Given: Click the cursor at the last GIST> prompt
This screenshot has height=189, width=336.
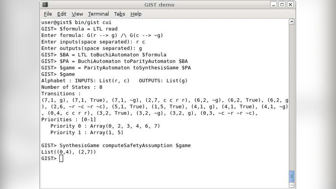Looking at the screenshot, I should tap(61, 158).
